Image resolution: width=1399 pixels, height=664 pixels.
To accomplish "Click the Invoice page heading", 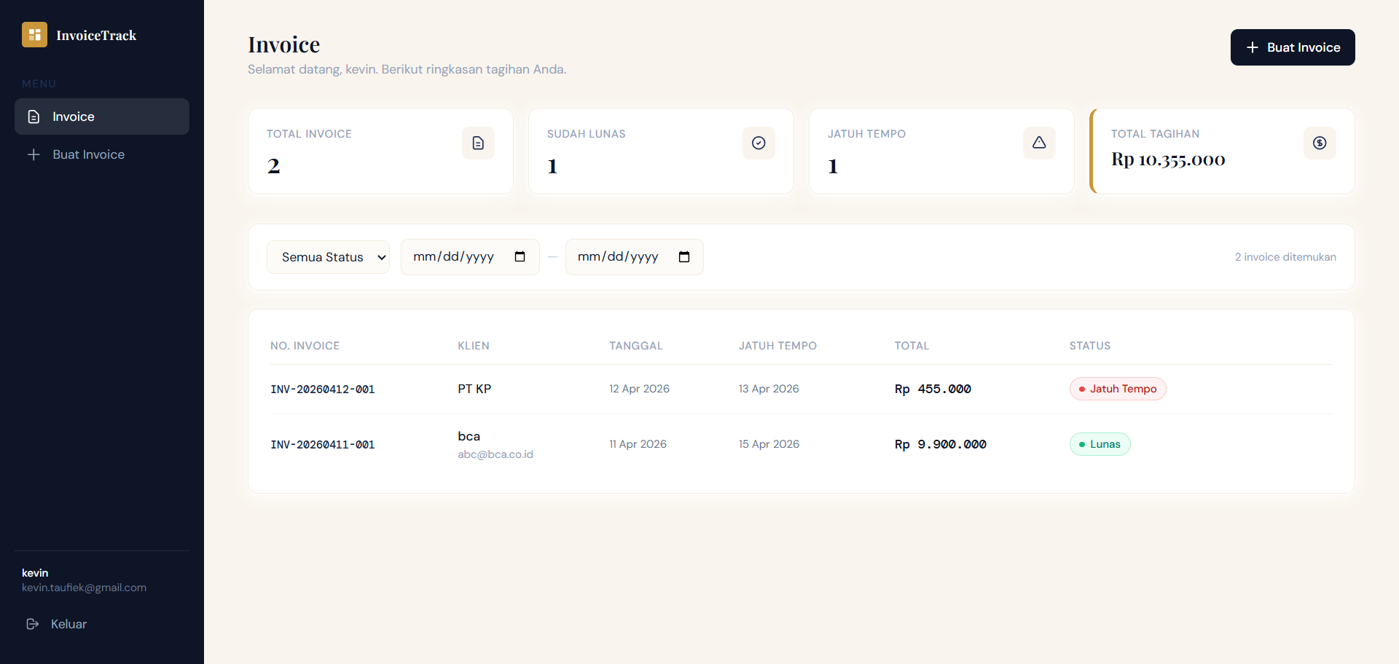I will [x=283, y=44].
